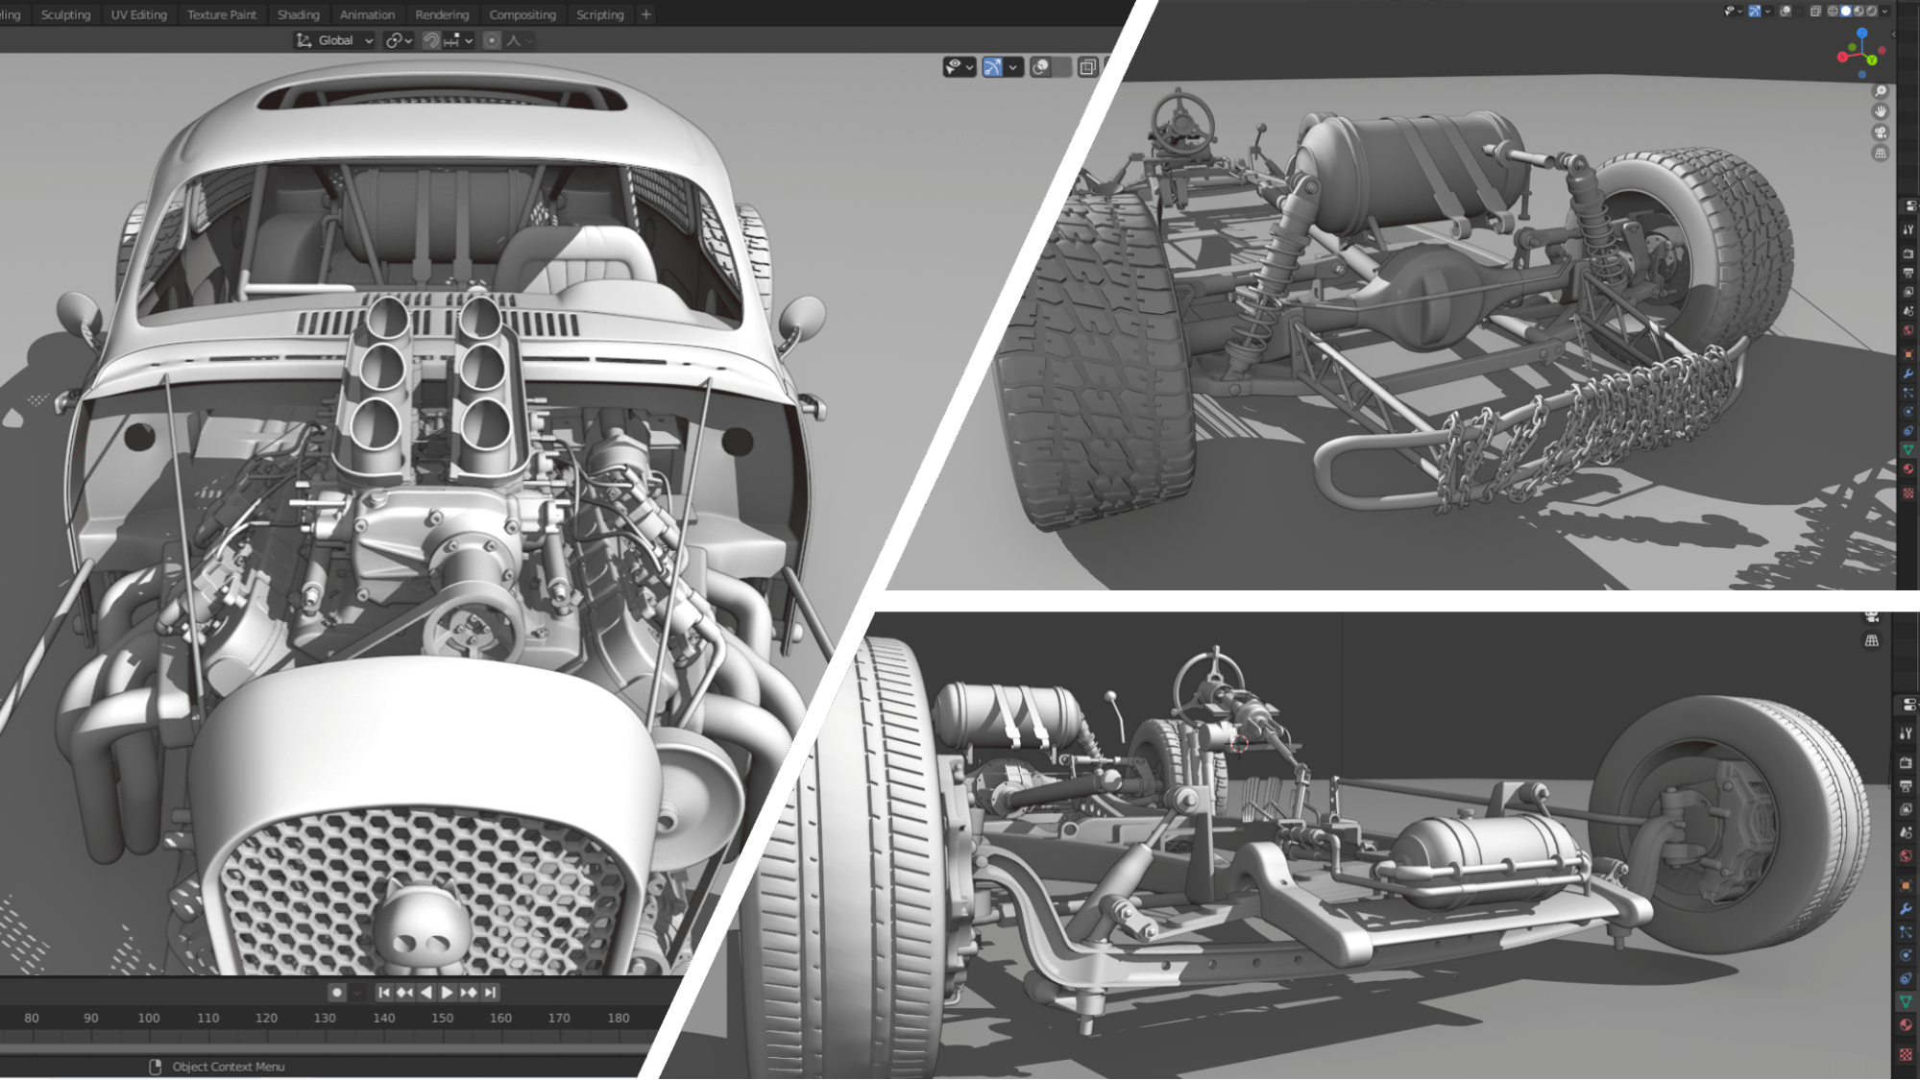1920x1080 pixels.
Task: Click the green Y axis on navigation gizmo
Action: pos(1872,60)
